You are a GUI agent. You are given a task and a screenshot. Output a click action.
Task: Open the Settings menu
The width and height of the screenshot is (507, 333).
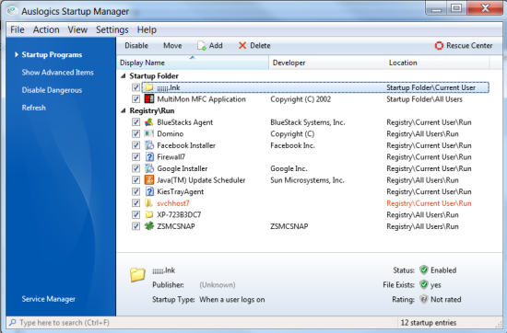tap(112, 29)
